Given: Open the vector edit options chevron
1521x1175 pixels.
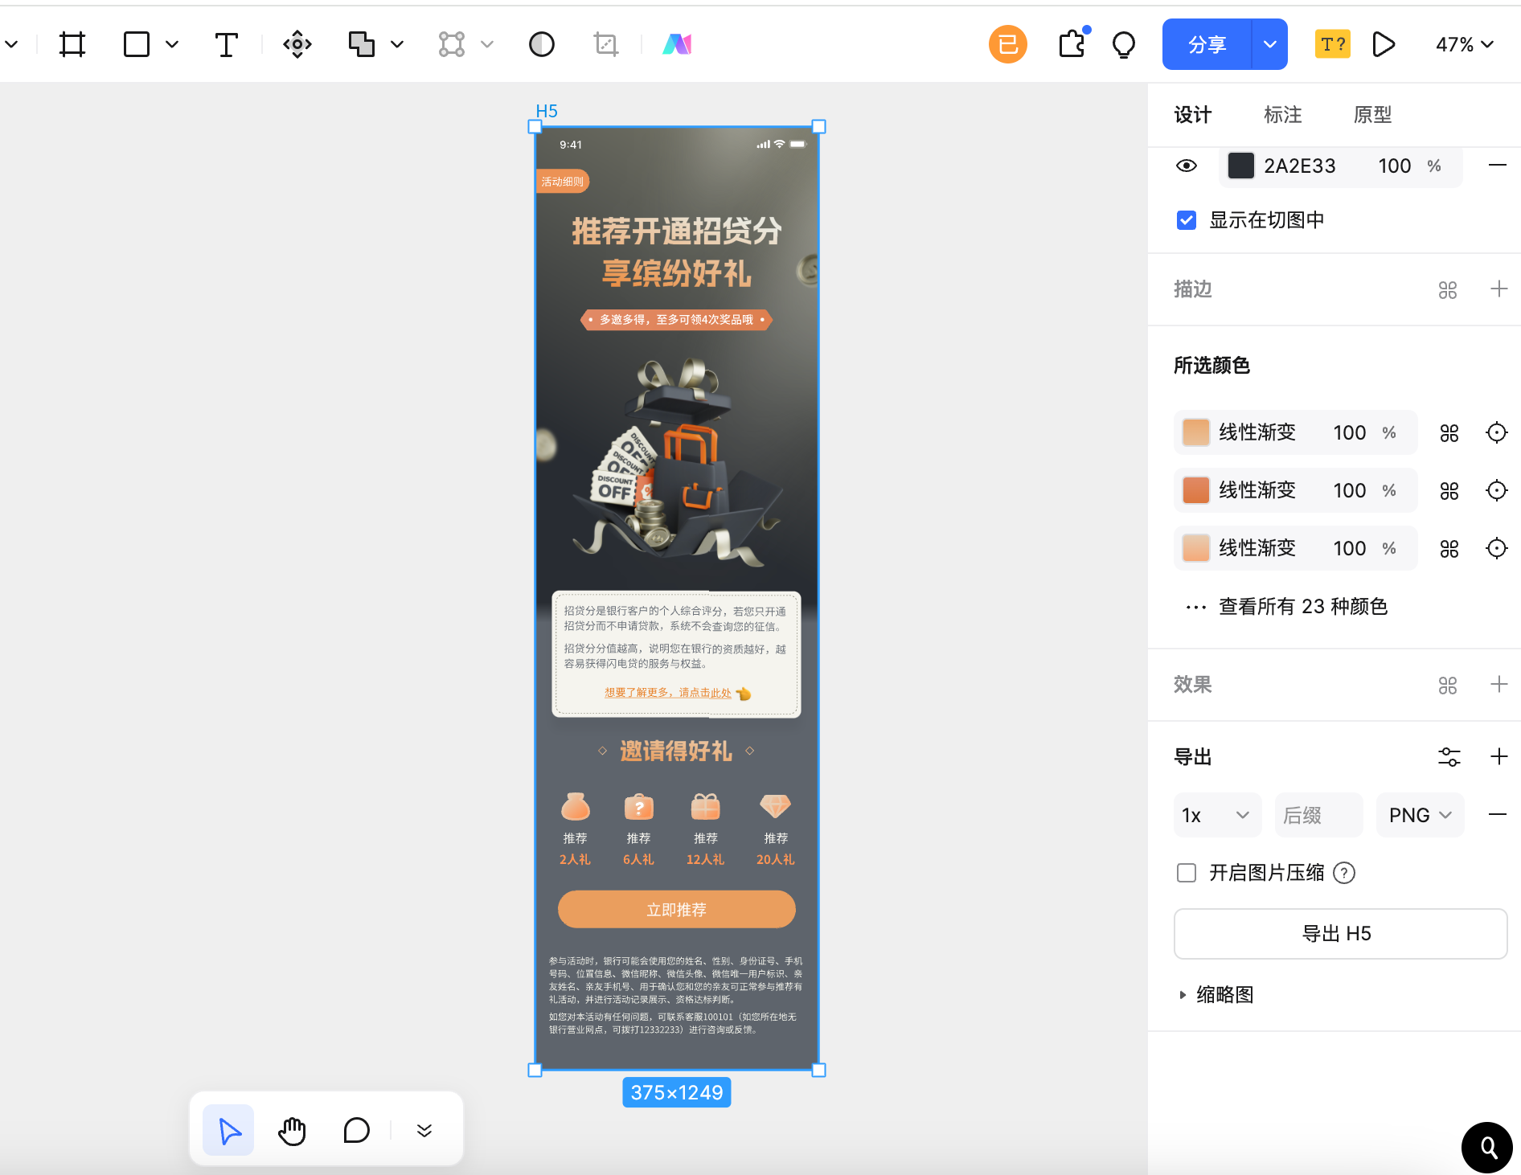Looking at the screenshot, I should coord(487,44).
